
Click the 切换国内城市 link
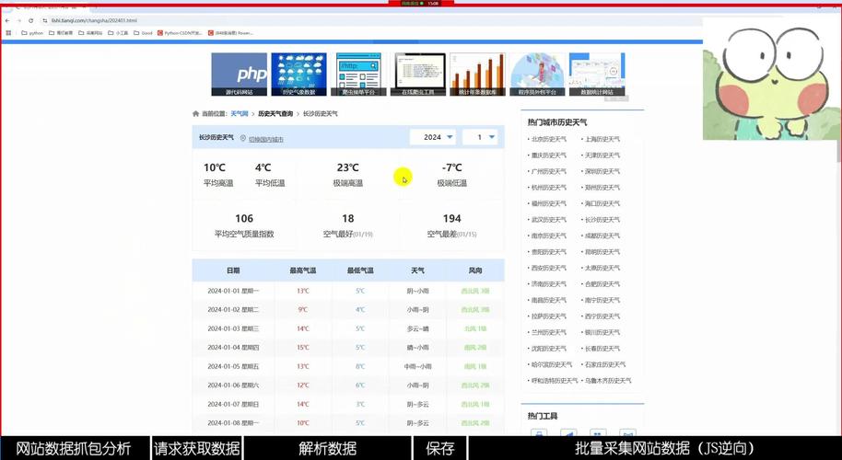pyautogui.click(x=266, y=139)
